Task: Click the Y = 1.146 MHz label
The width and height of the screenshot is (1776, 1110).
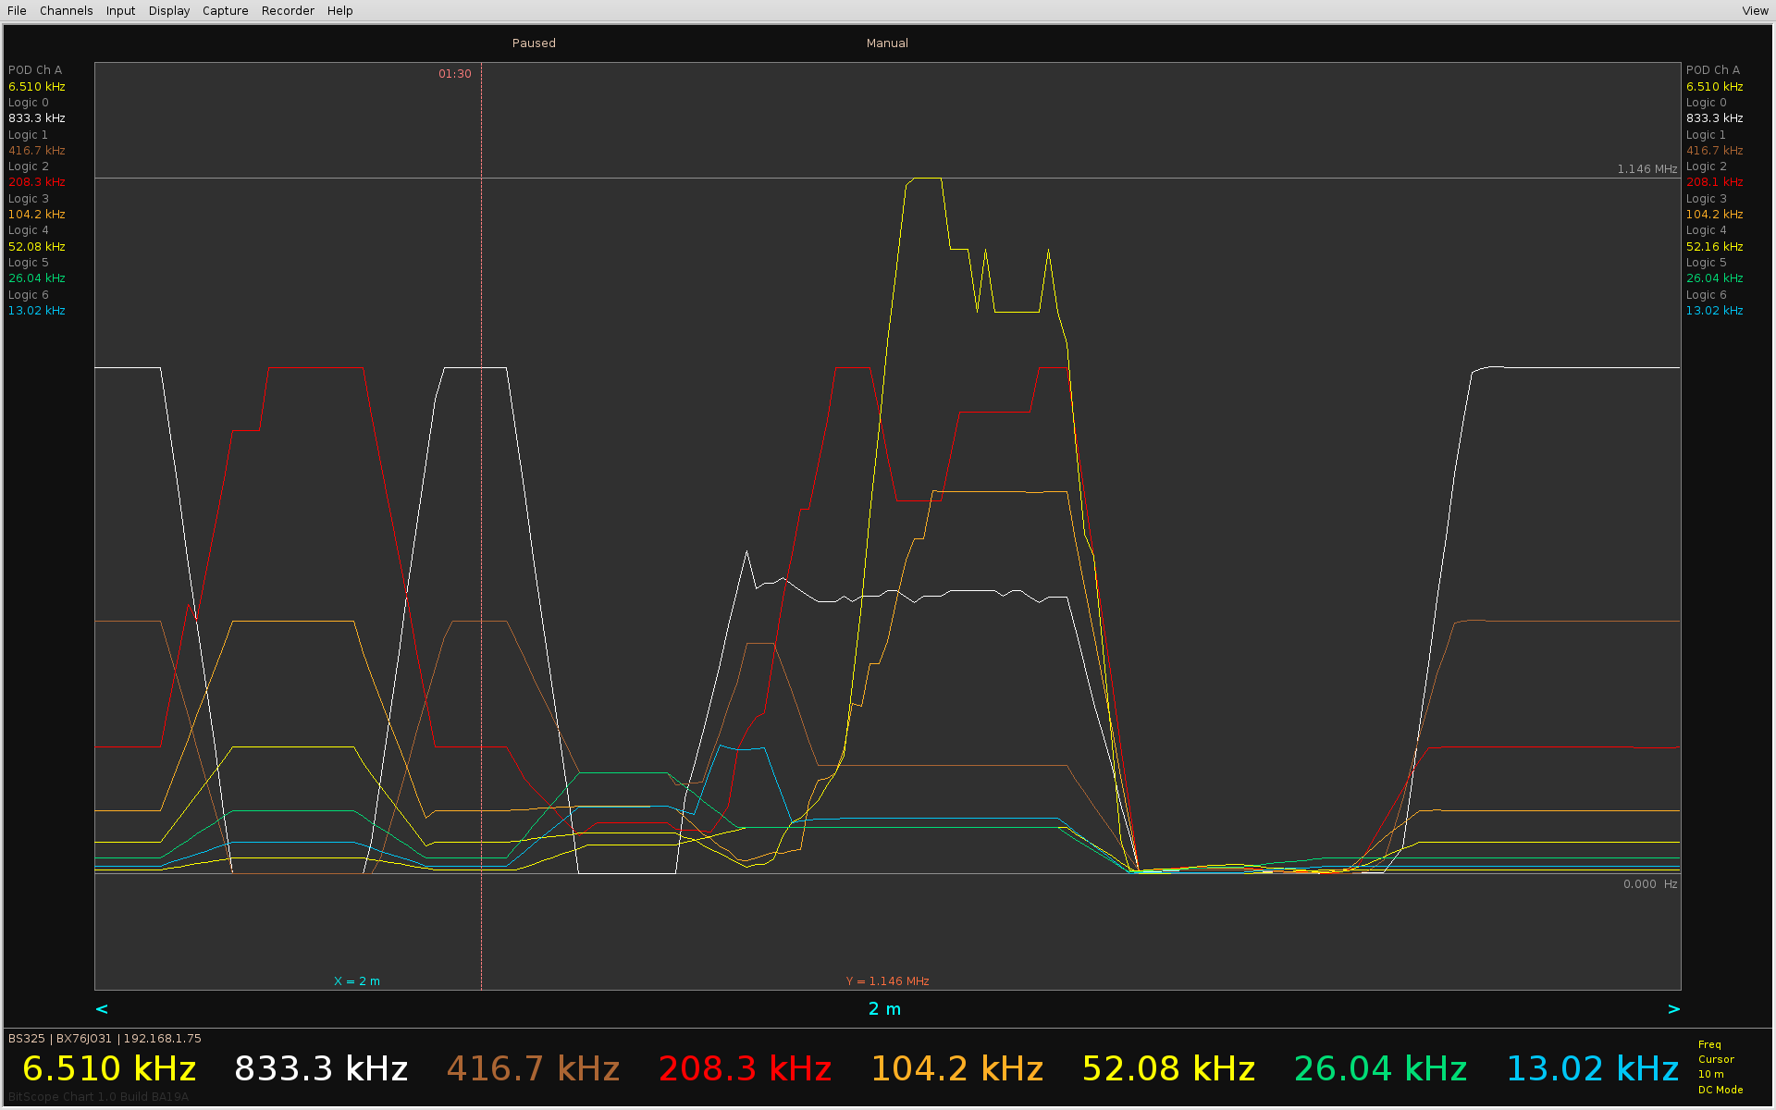Action: pos(887,981)
